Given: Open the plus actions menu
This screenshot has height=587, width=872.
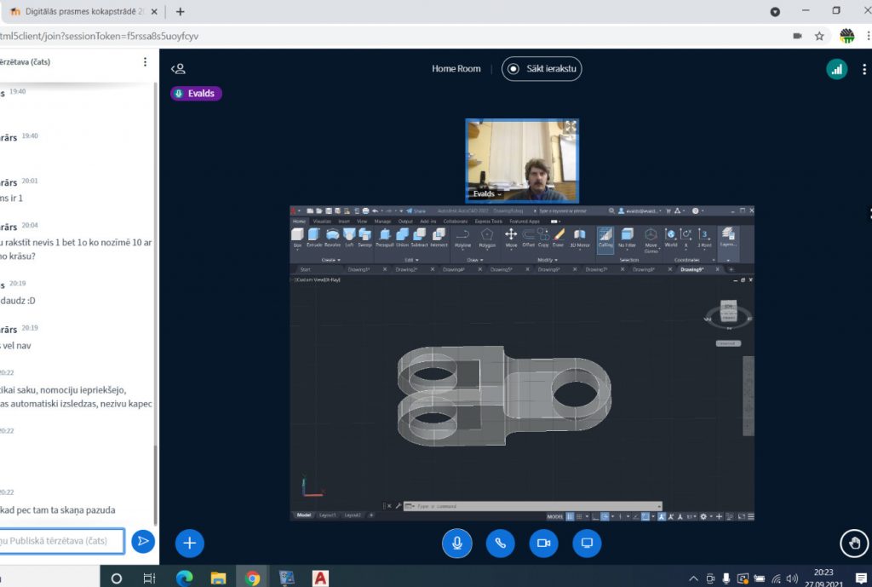Looking at the screenshot, I should (x=189, y=543).
